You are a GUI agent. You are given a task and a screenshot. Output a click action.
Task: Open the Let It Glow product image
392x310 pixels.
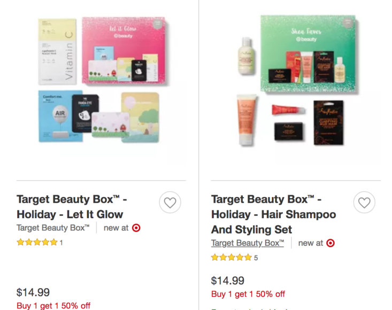point(101,82)
